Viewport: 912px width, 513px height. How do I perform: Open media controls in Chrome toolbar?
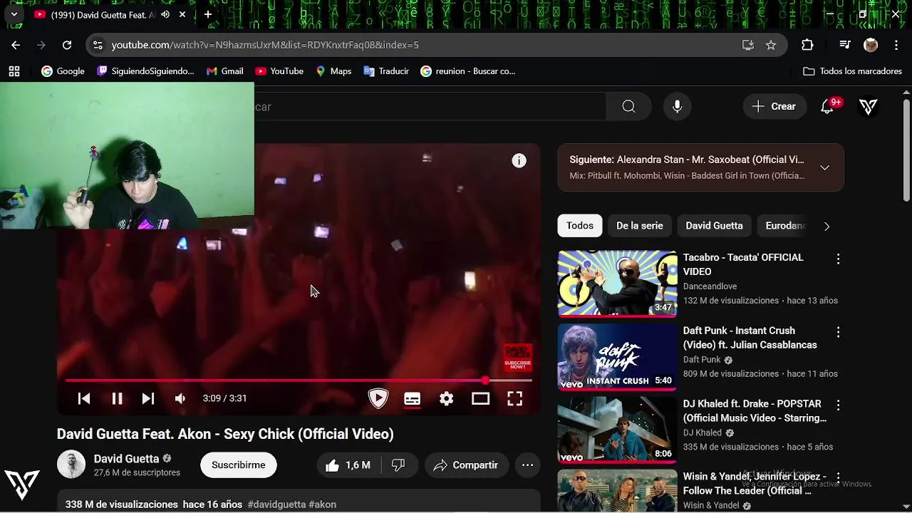click(845, 45)
